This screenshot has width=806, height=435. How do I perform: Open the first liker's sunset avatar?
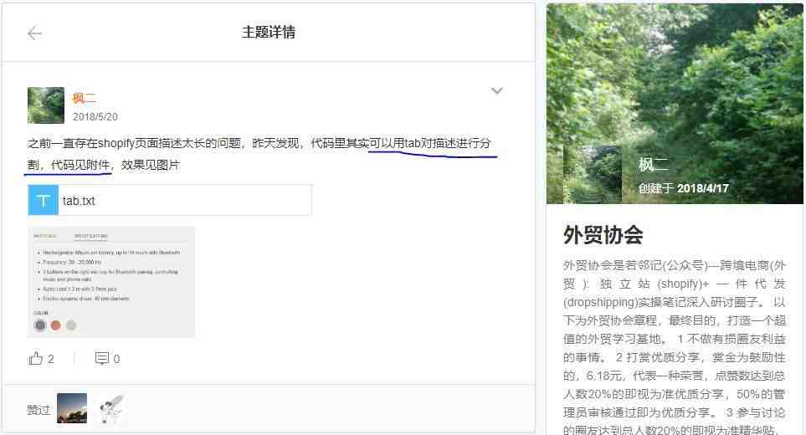[x=72, y=408]
